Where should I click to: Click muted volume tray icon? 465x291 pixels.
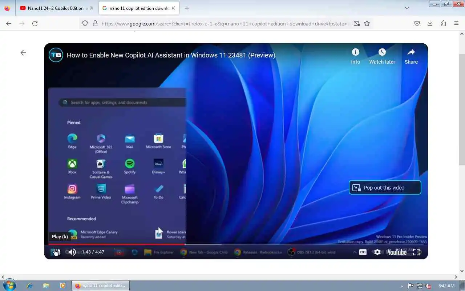tap(428, 286)
